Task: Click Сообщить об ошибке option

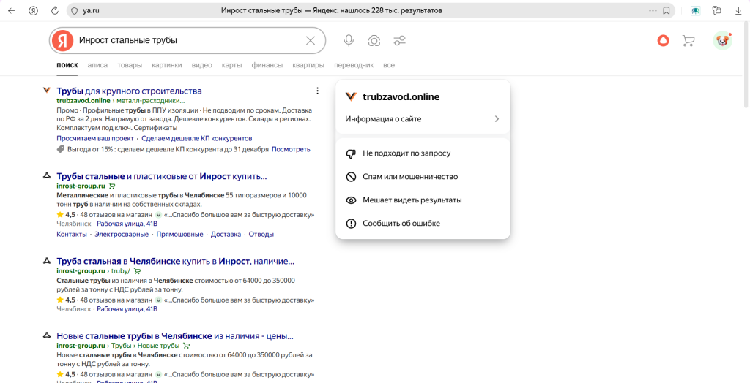Action: coord(401,223)
